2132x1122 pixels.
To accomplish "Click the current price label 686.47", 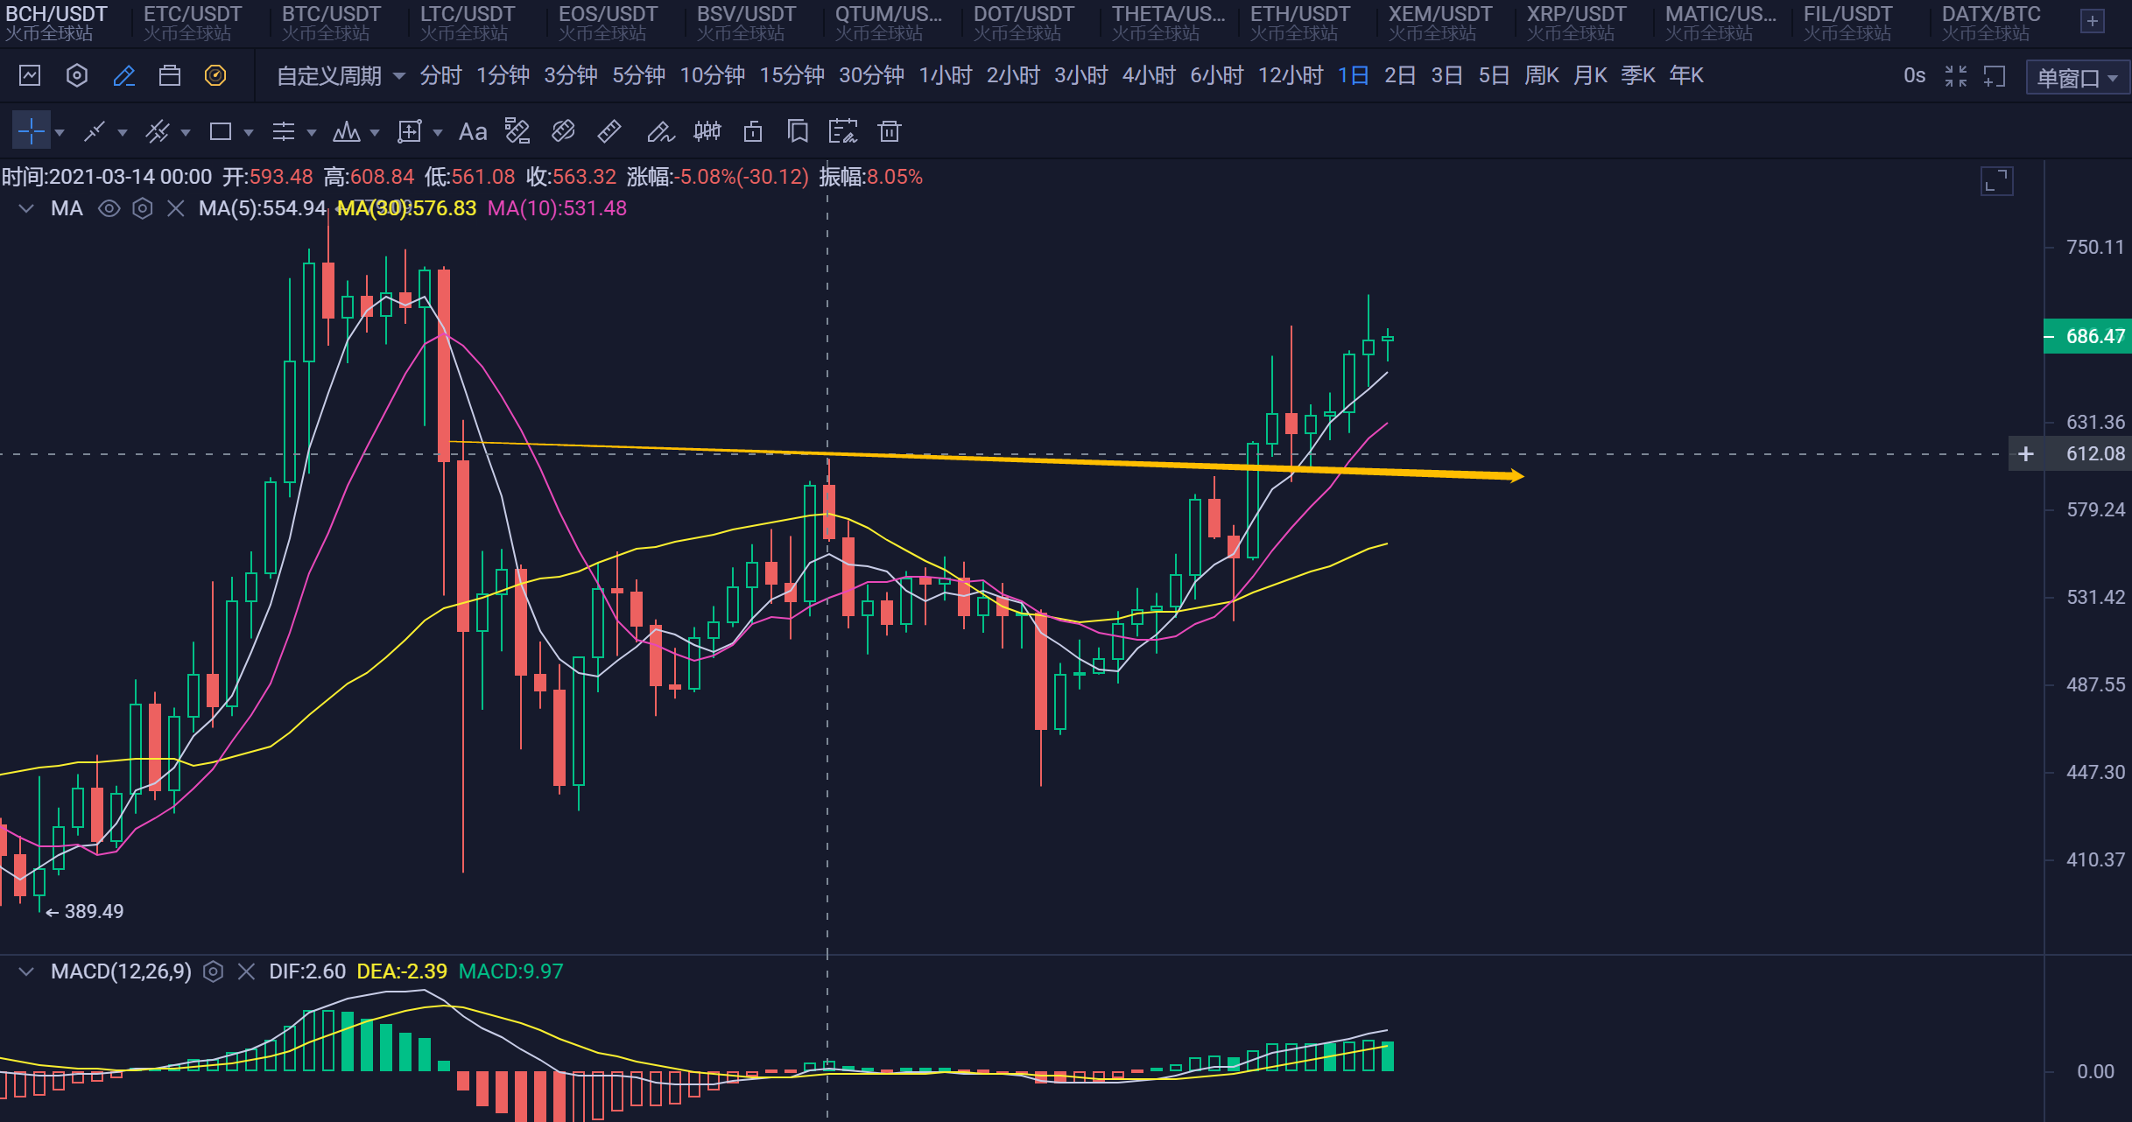I will 2087,336.
